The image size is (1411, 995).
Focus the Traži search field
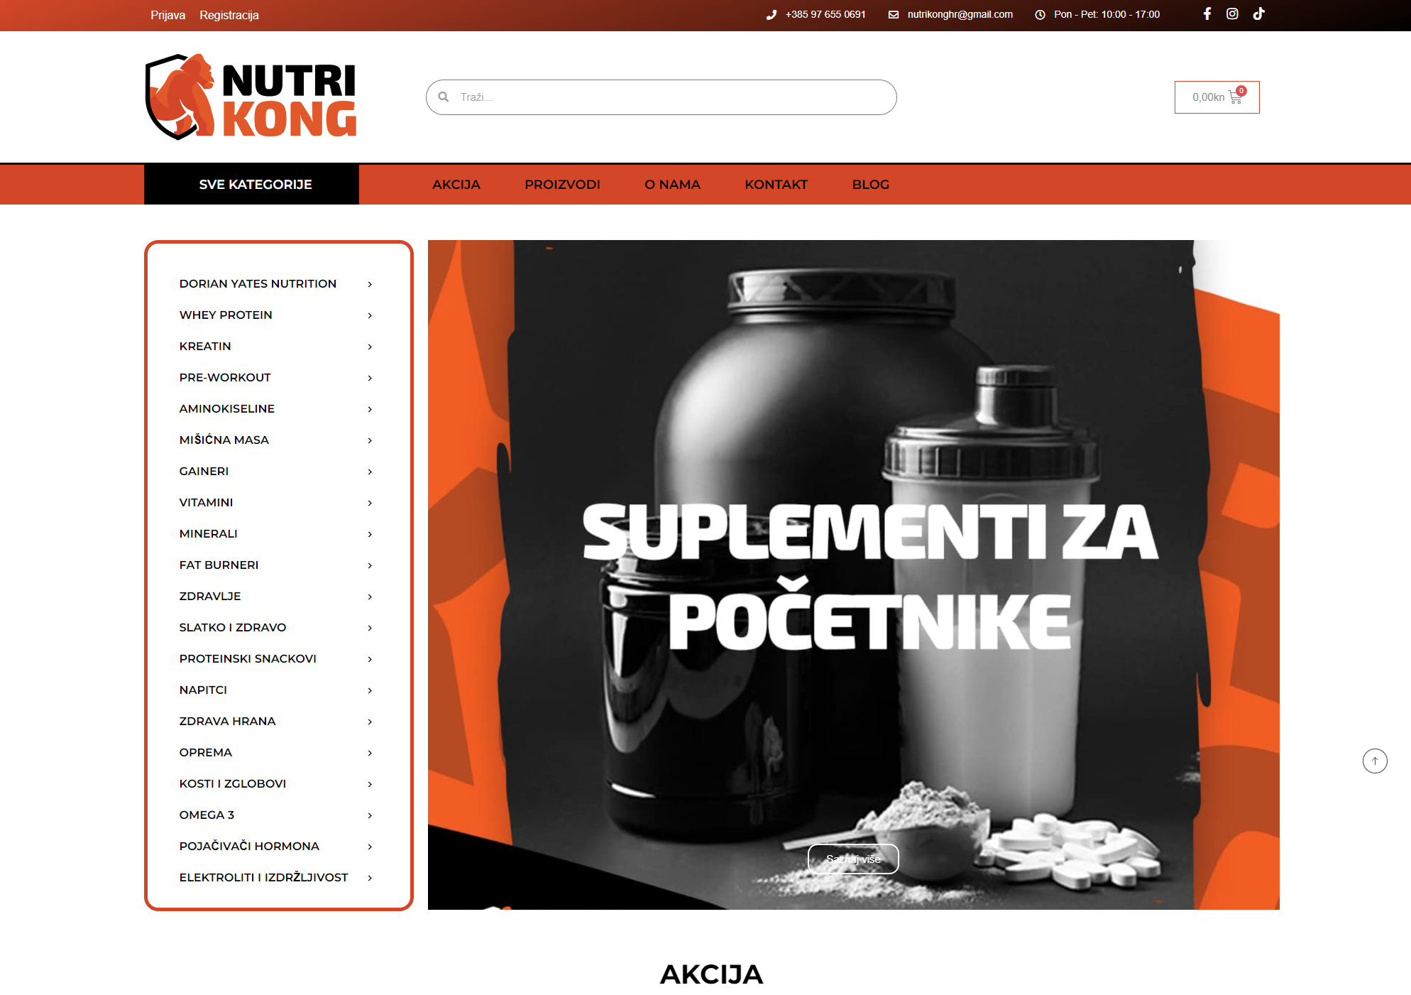(x=661, y=97)
